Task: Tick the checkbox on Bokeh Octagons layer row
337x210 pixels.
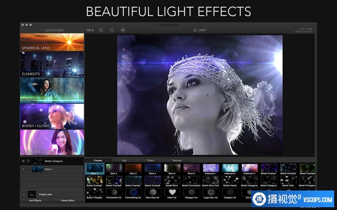Action: pyautogui.click(x=28, y=161)
